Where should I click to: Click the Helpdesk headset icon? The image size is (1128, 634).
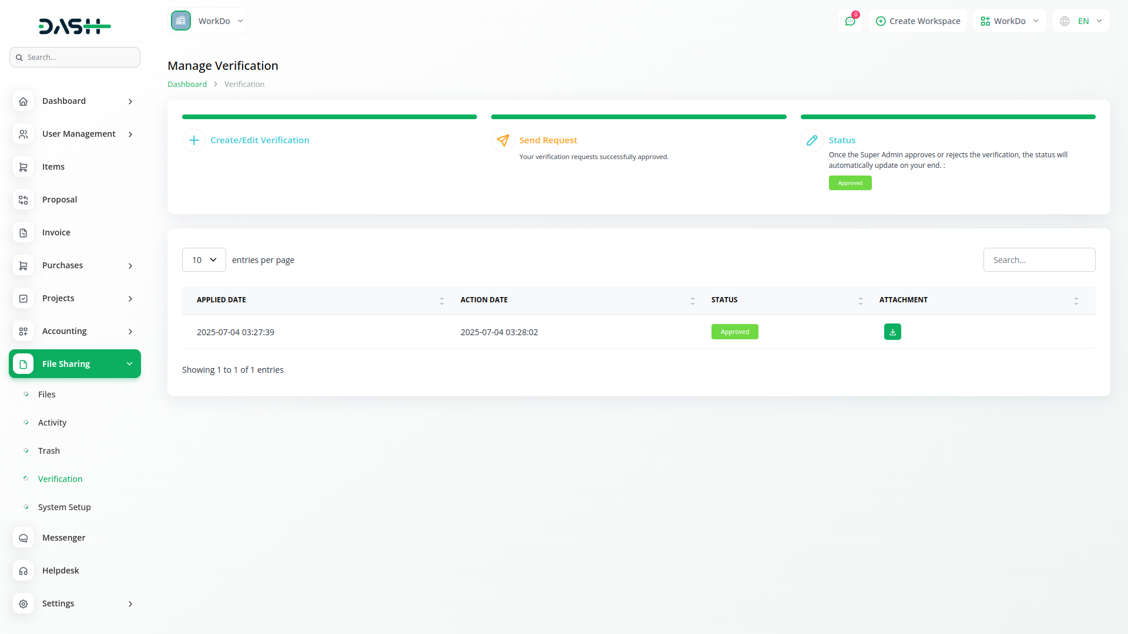tap(23, 571)
